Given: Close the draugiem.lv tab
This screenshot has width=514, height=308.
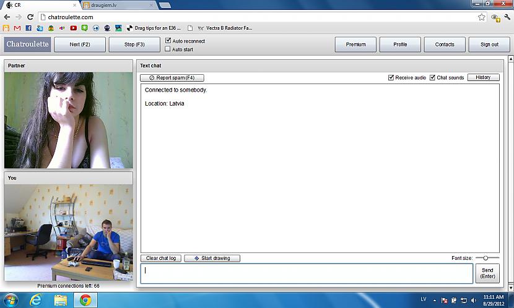Looking at the screenshot, I should point(151,5).
